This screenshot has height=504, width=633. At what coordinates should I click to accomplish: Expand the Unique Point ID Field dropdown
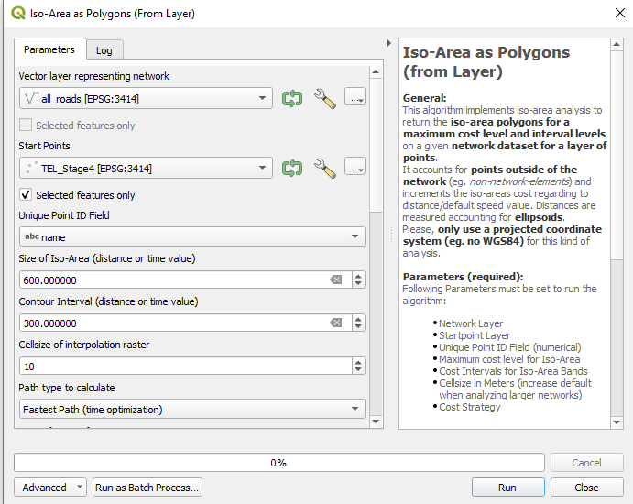tap(191, 236)
